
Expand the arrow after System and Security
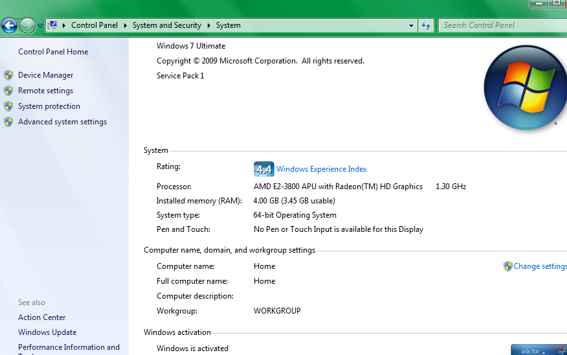point(209,25)
